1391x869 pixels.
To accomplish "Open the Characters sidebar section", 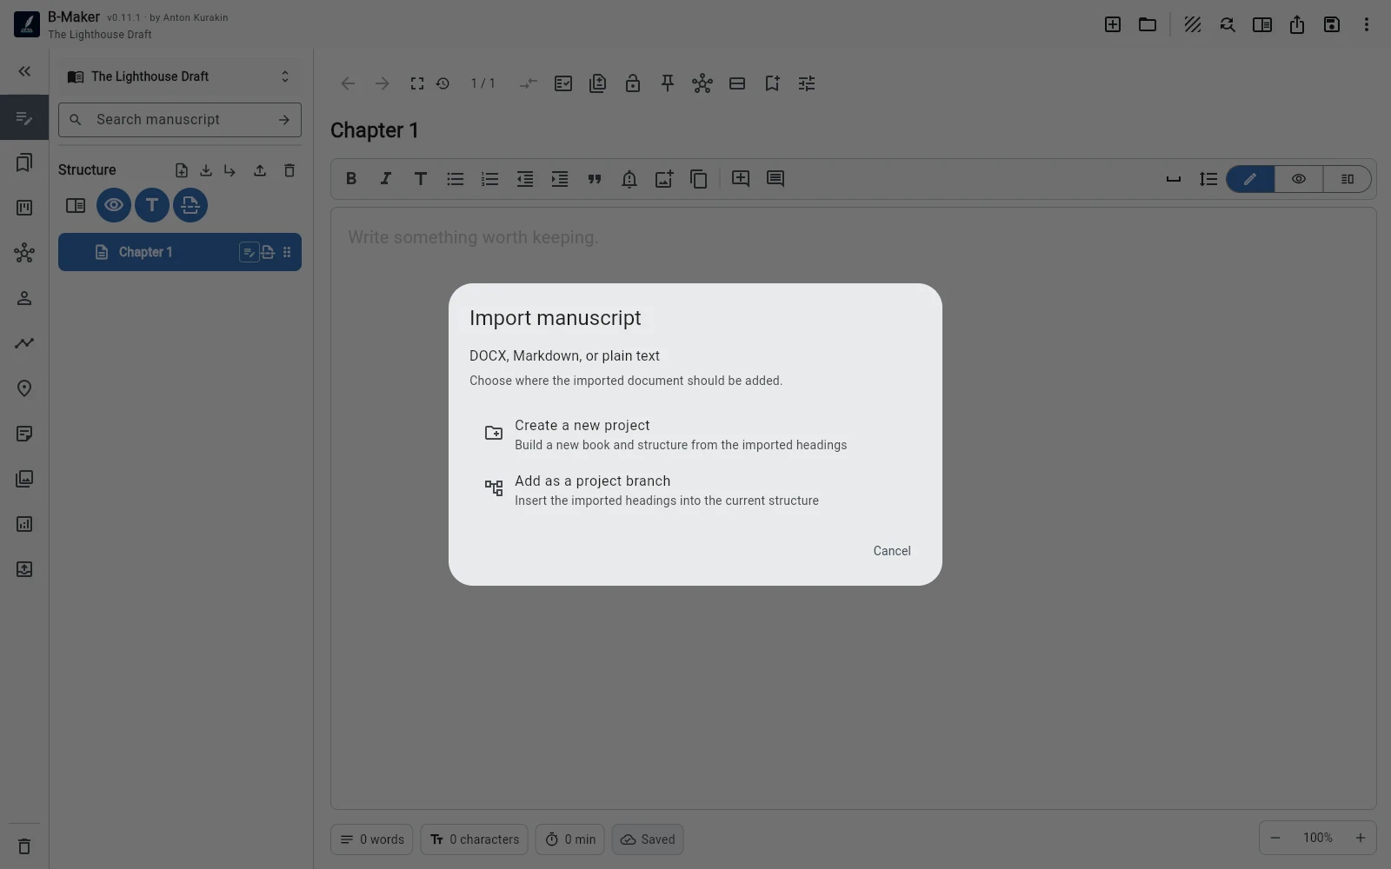I will 24,298.
